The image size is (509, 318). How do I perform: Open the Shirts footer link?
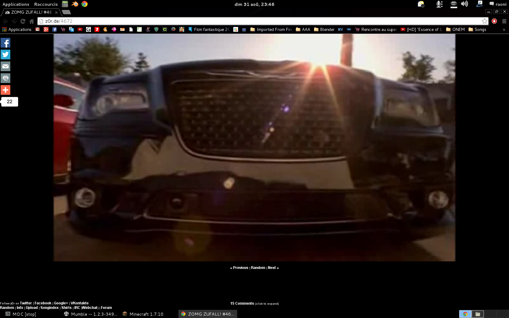(66, 308)
